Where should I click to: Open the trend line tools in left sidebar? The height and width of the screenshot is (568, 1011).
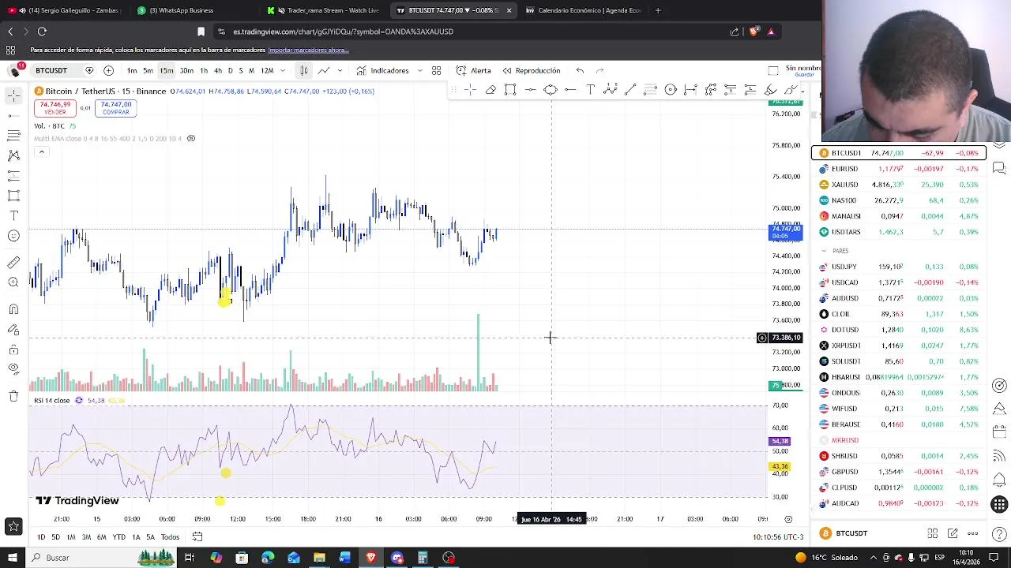[13, 116]
